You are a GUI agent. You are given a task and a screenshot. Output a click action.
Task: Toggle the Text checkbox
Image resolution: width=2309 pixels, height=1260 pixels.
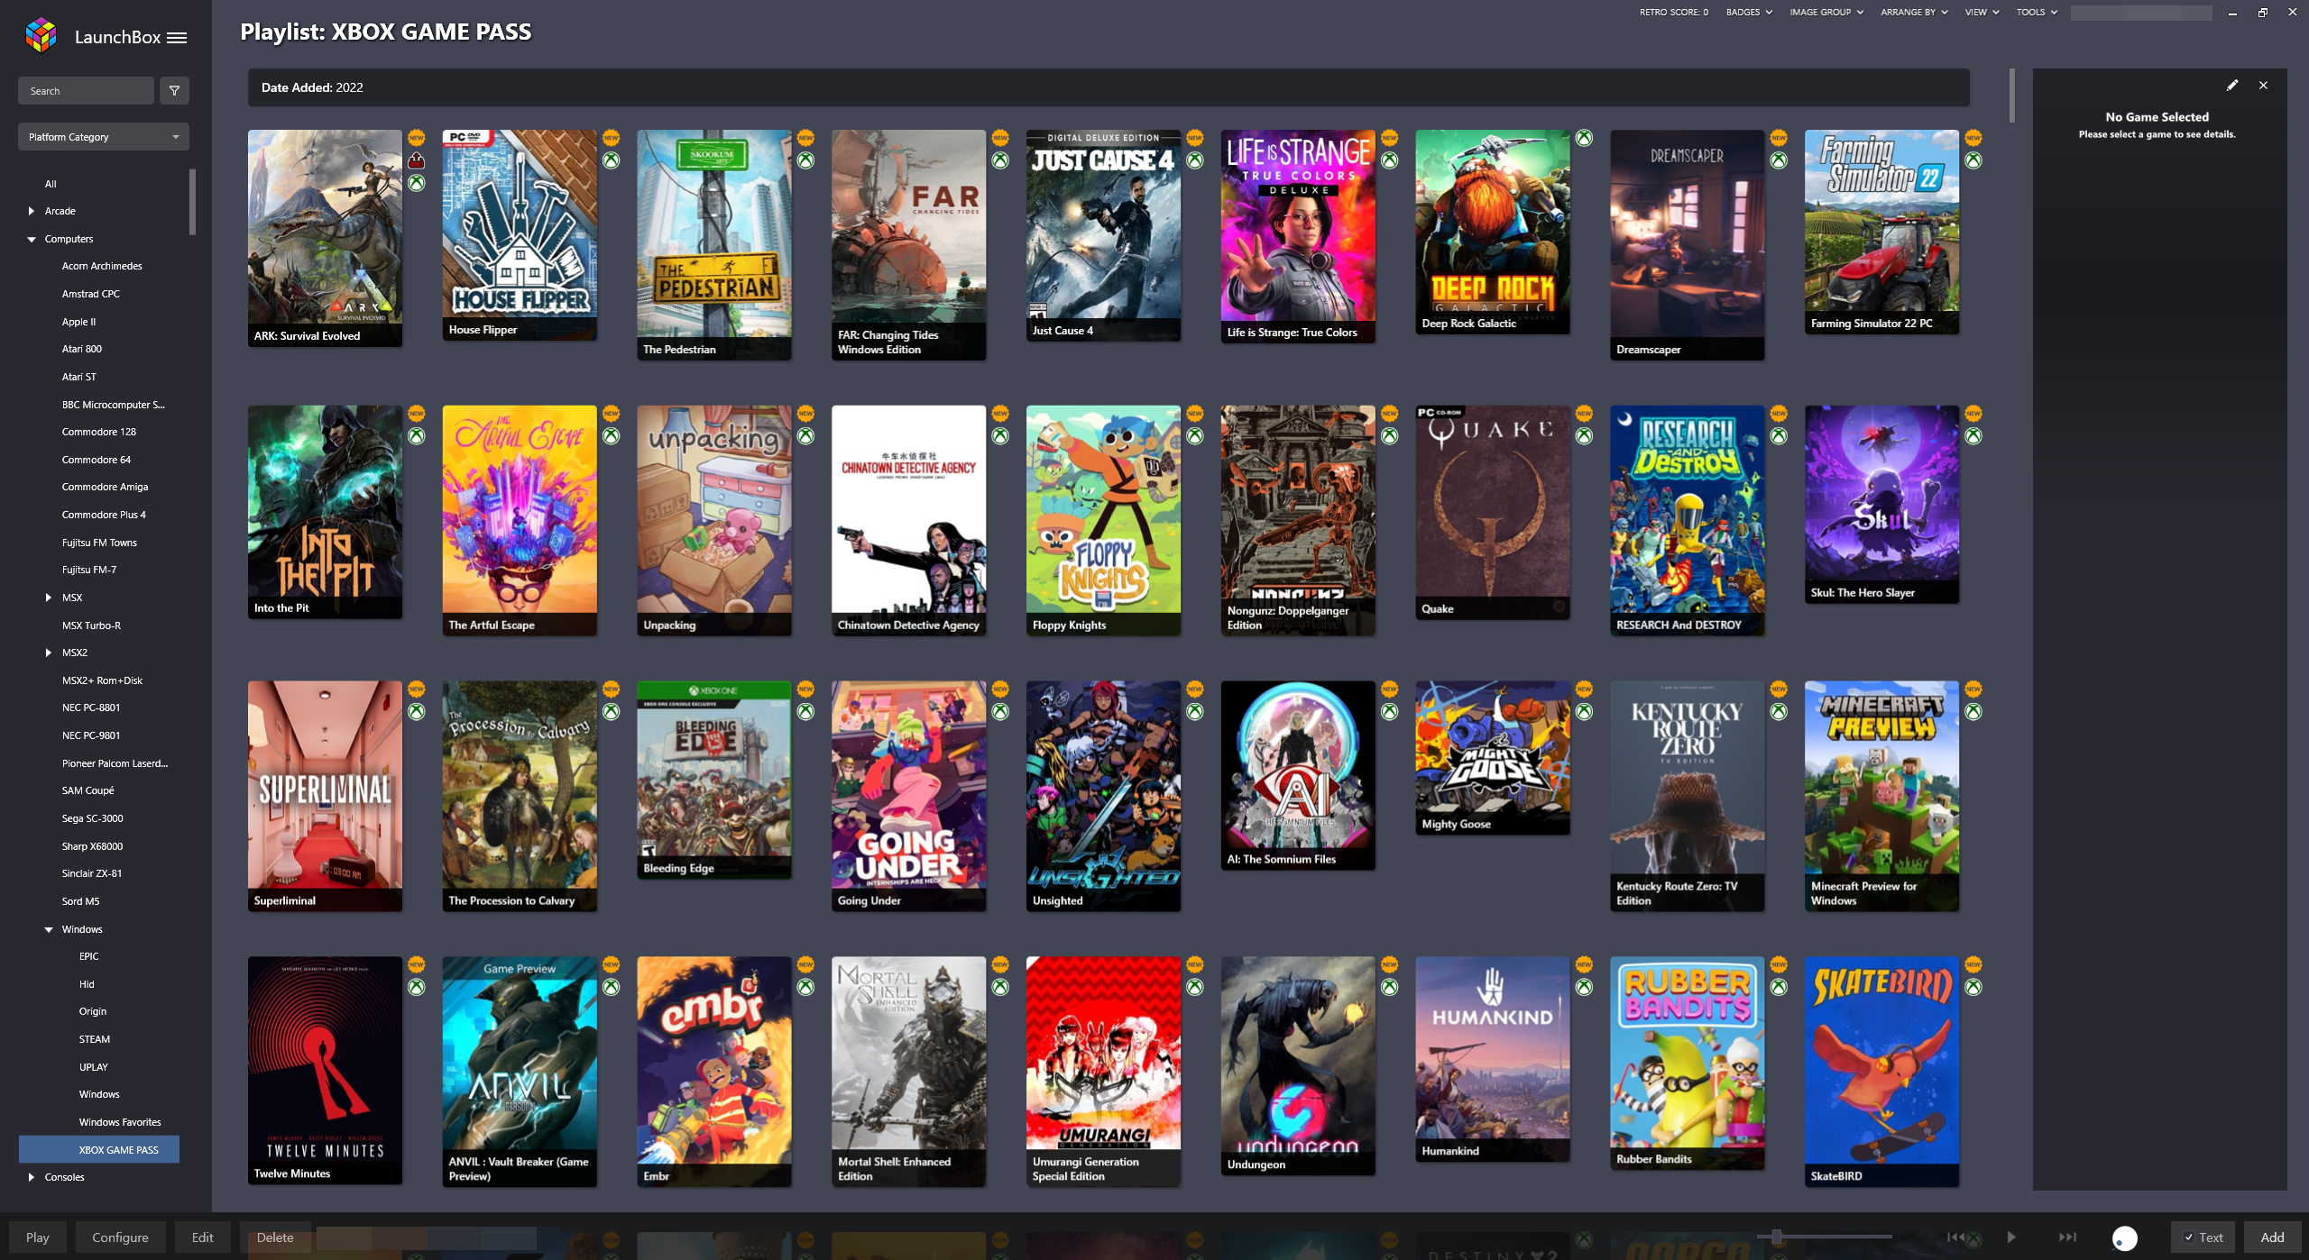click(2188, 1237)
